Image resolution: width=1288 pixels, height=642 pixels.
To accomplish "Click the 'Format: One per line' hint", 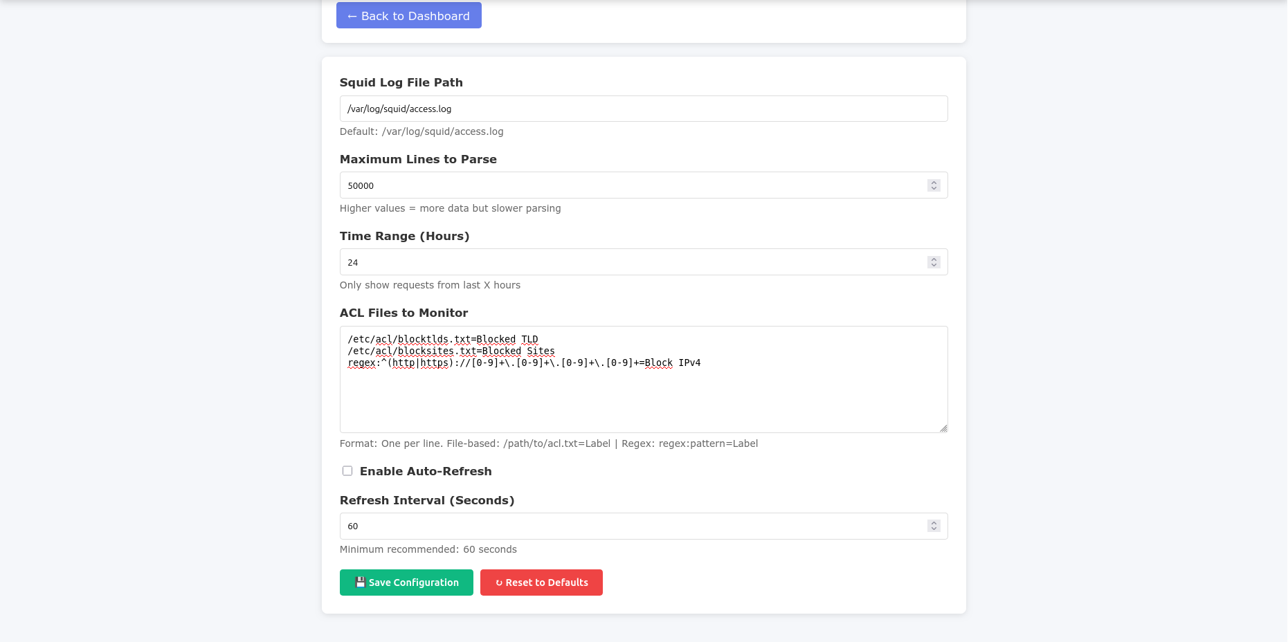I will [549, 443].
